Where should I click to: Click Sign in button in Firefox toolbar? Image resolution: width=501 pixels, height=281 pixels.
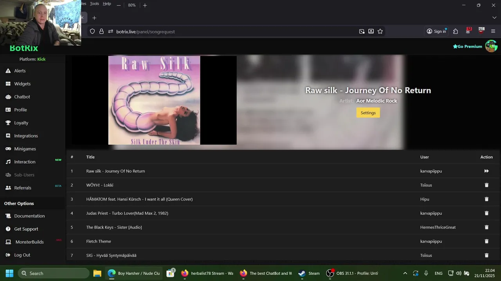coord(436,31)
